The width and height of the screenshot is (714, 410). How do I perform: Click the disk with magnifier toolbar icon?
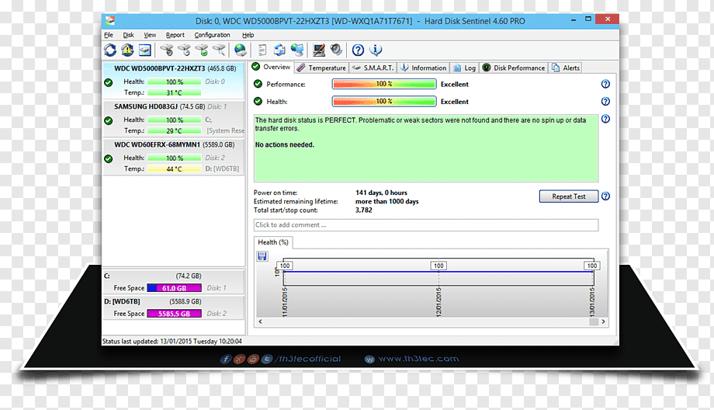tap(219, 50)
